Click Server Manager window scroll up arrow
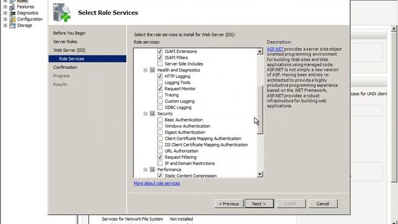This screenshot has height=224, width=398. [394, 29]
